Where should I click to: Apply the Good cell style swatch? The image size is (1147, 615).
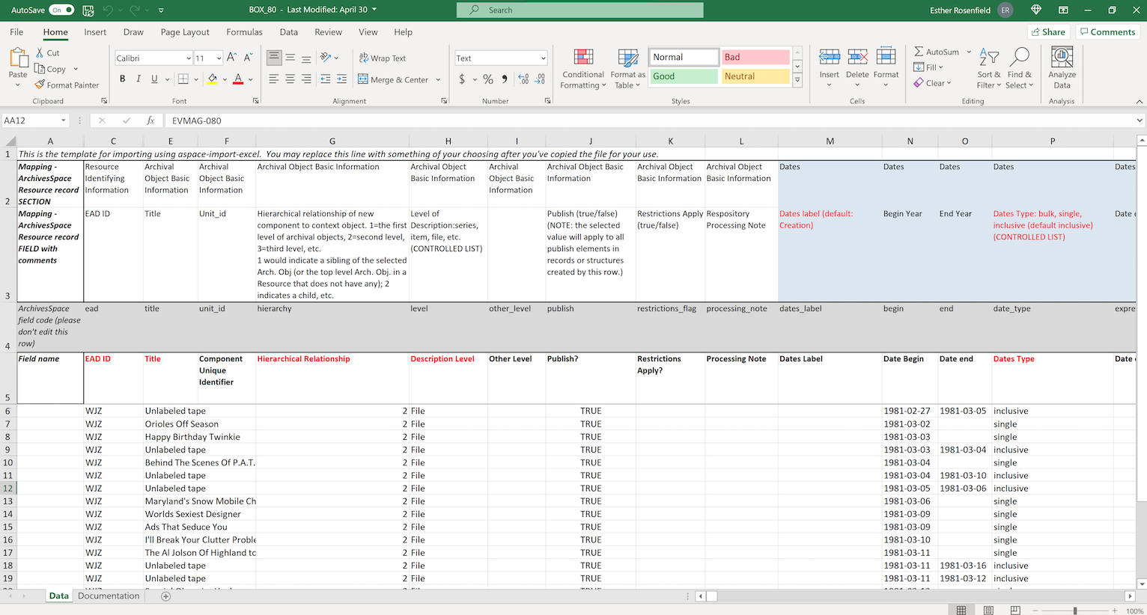[683, 76]
